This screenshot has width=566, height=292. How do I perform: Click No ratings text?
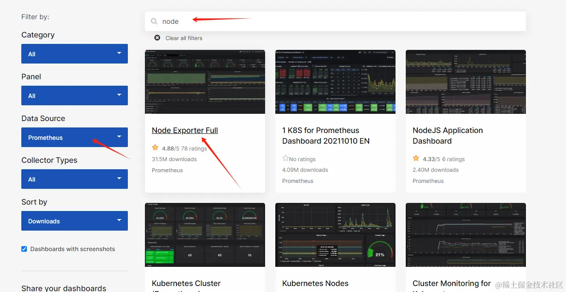pyautogui.click(x=302, y=159)
